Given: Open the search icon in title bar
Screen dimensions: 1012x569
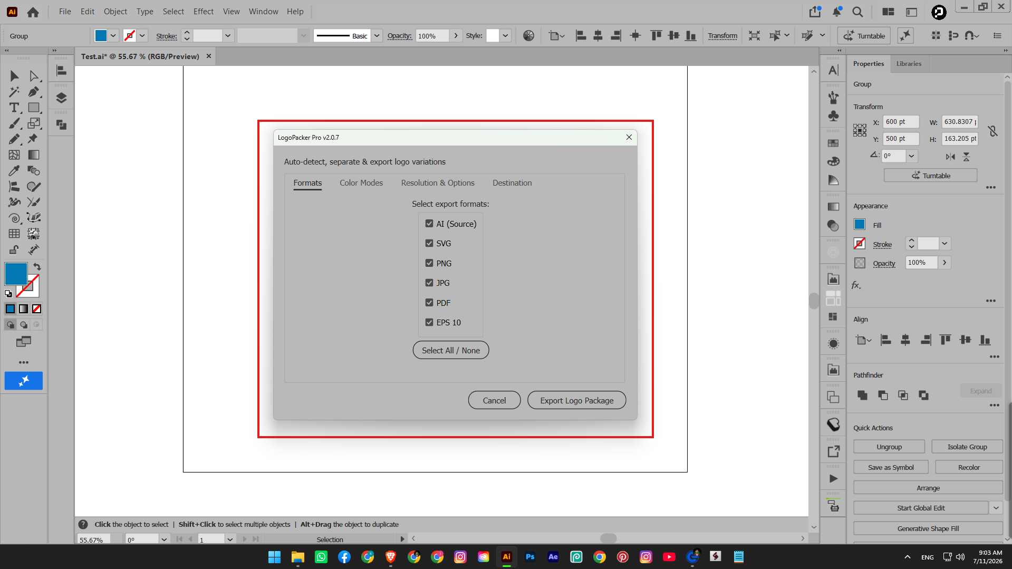Looking at the screenshot, I should tap(858, 12).
